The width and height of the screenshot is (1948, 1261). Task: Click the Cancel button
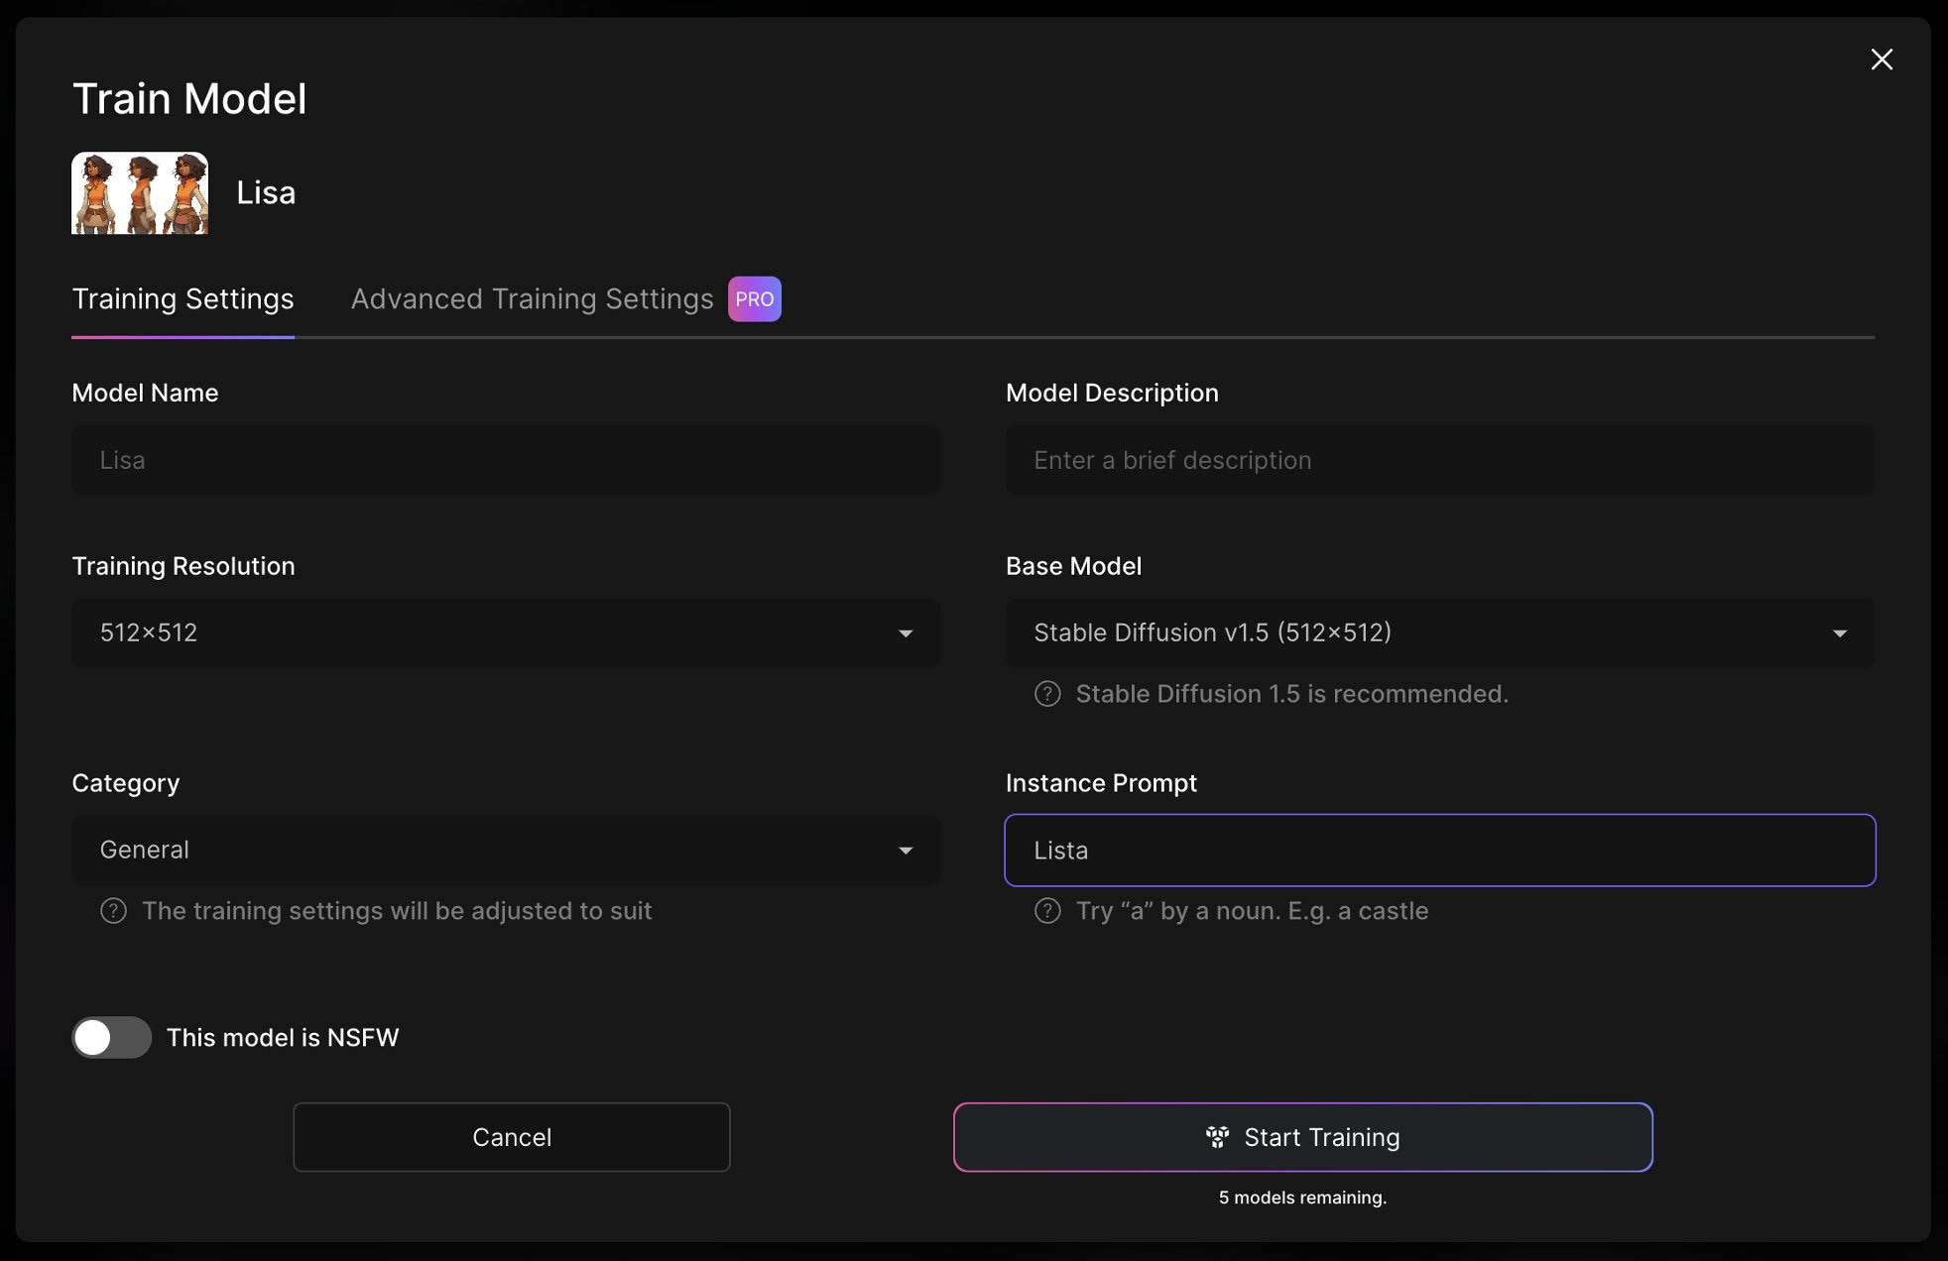(512, 1137)
